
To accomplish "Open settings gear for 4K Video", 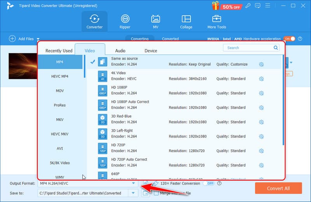I will click(x=261, y=79).
